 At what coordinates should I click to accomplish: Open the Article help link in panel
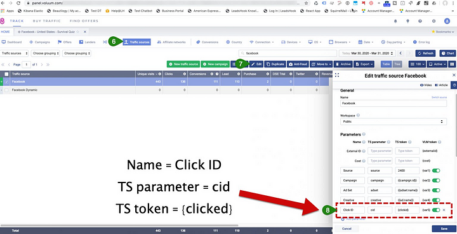pos(441,85)
